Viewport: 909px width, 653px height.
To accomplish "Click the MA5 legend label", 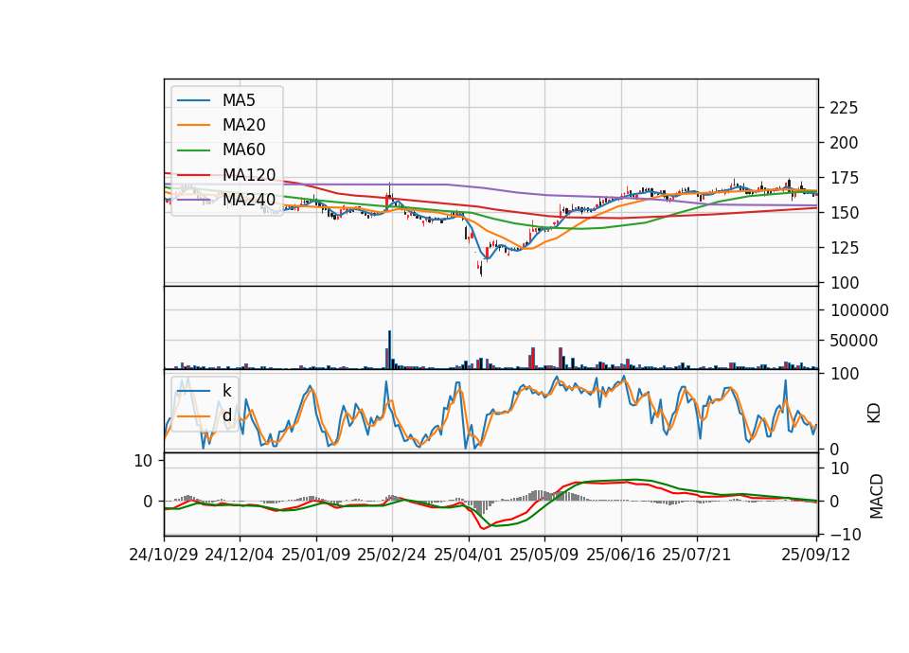I will pyautogui.click(x=239, y=100).
